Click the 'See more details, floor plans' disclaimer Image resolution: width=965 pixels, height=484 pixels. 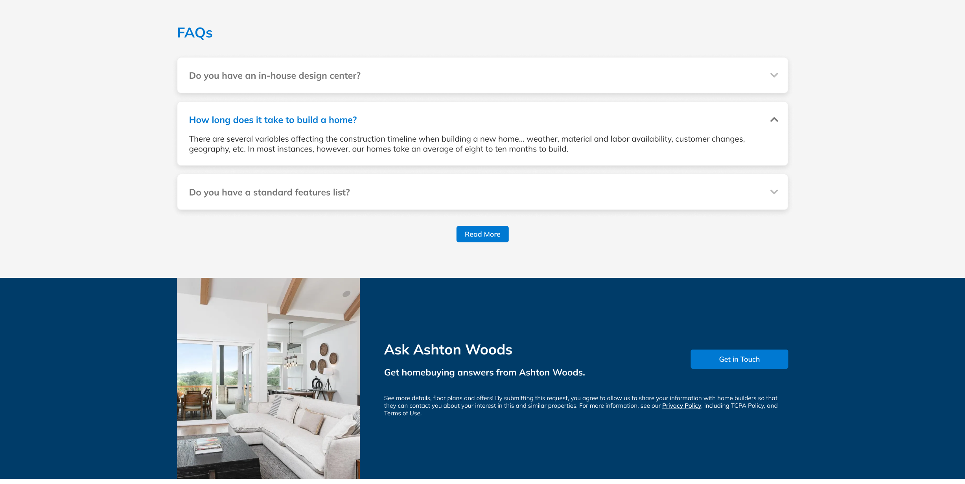[581, 406]
